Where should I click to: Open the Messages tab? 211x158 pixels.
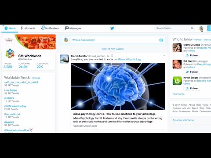(73, 28)
